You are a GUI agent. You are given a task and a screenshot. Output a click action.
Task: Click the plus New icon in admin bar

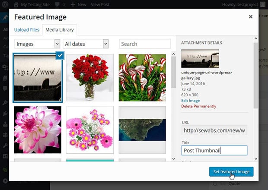[x=73, y=4]
